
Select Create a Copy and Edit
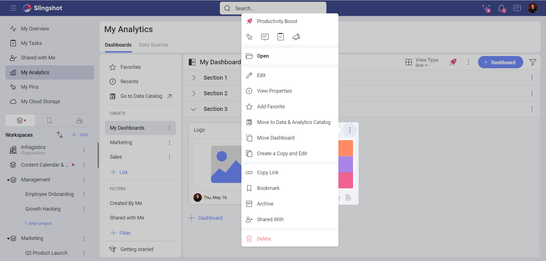[290, 154]
